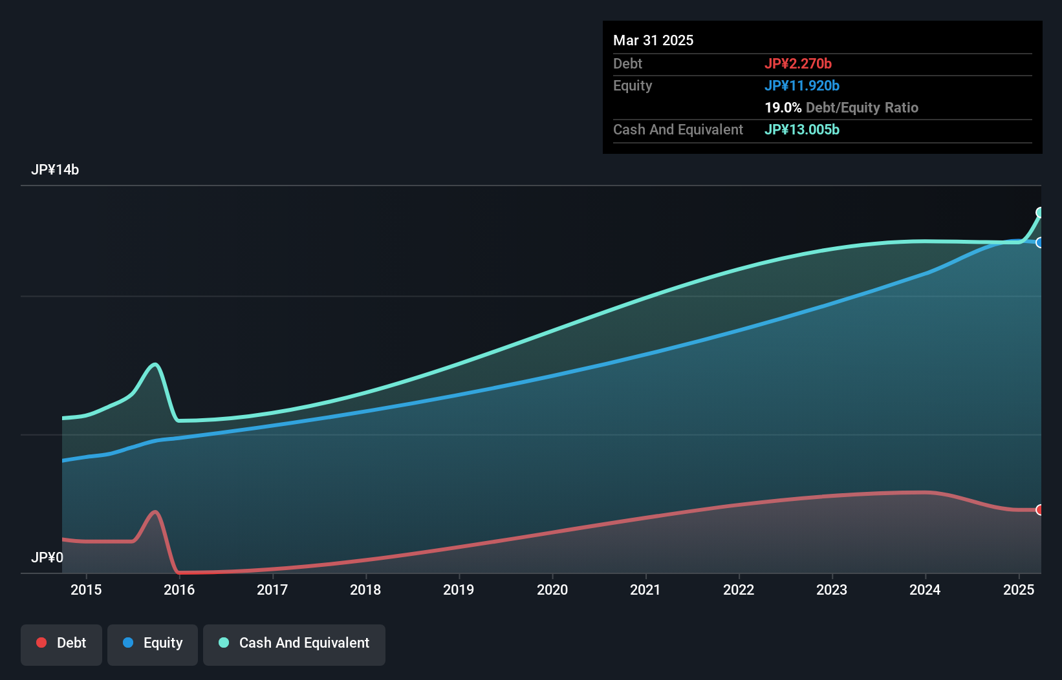Click the JP¥14b y-axis label
1062x680 pixels.
click(x=55, y=170)
